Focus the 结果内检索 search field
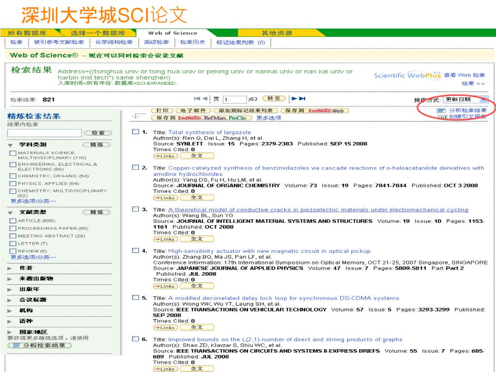The height and width of the screenshot is (372, 496). pos(44,133)
